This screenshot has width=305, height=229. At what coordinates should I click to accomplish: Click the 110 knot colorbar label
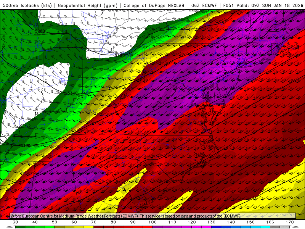pos(172,222)
